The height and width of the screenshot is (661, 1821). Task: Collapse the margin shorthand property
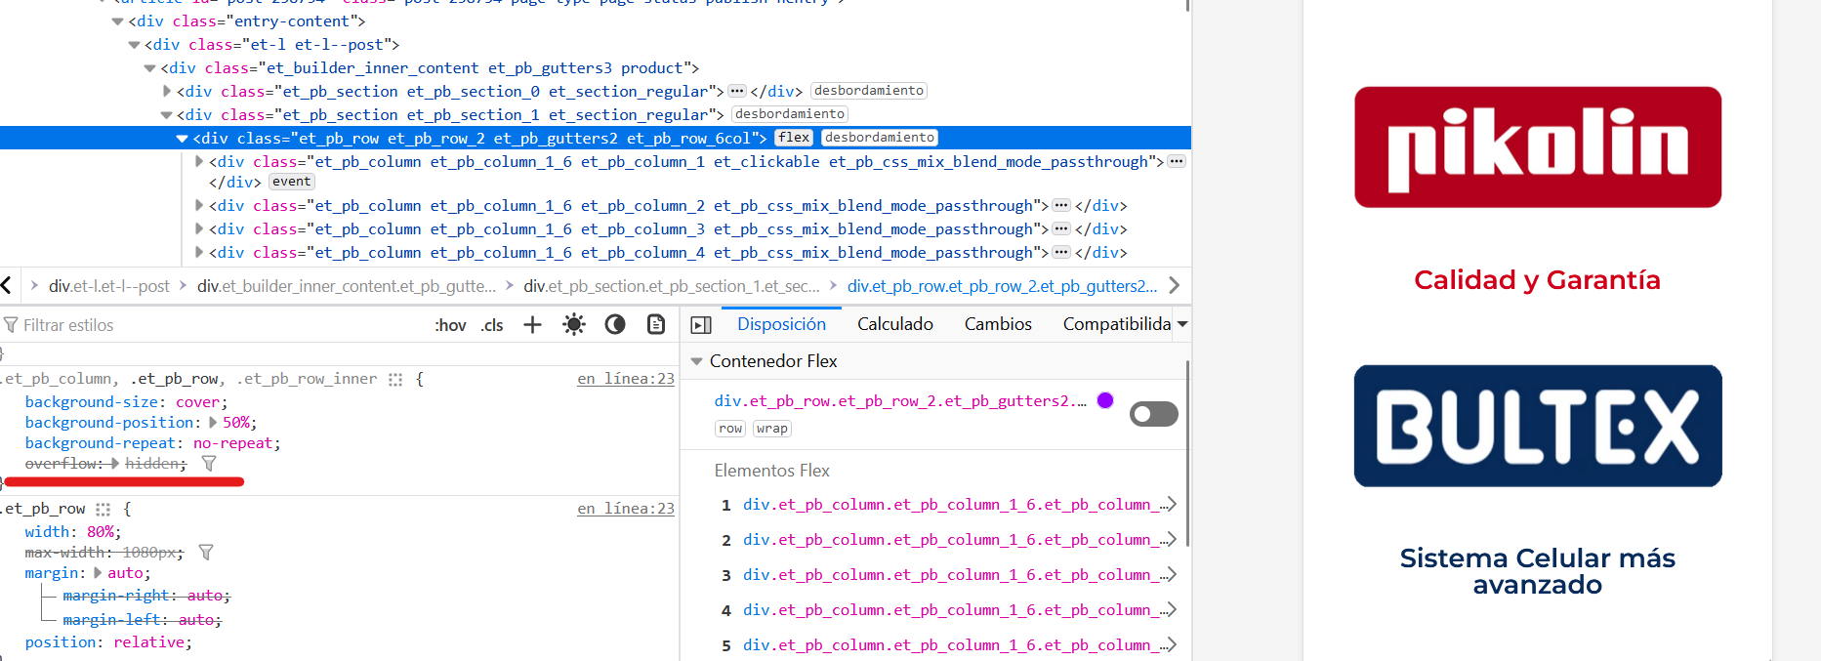pos(98,573)
